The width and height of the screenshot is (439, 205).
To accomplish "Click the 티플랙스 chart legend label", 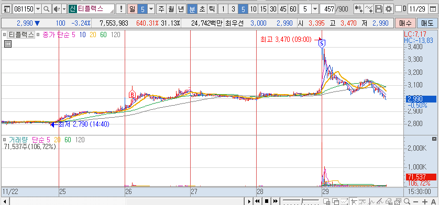I will click(x=21, y=35).
